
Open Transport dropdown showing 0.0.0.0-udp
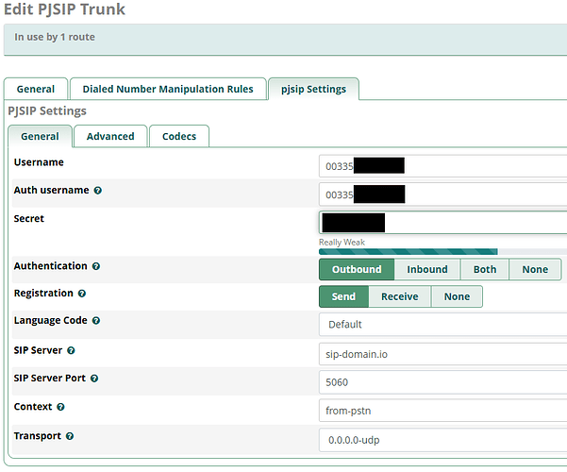pos(443,440)
